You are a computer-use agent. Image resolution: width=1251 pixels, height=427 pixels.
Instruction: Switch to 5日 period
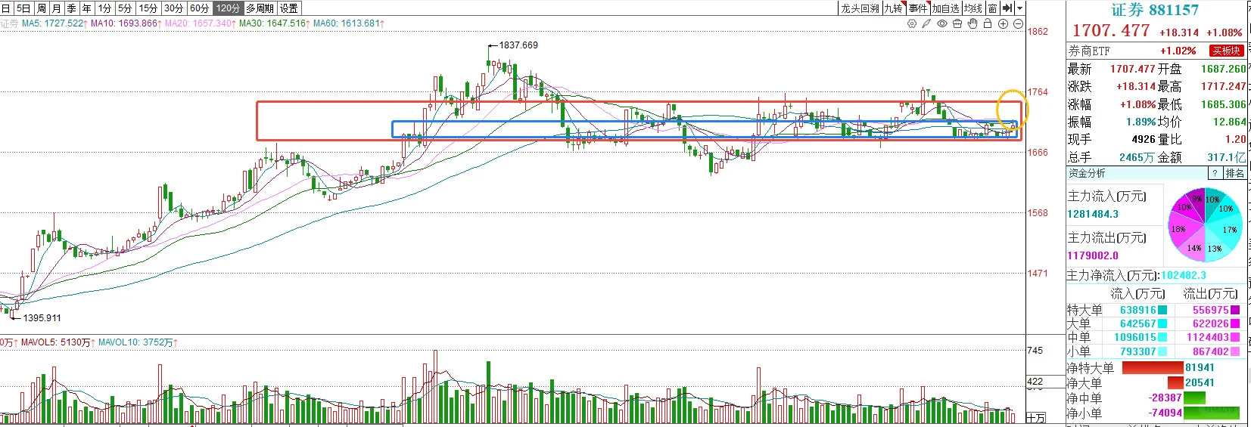(23, 8)
